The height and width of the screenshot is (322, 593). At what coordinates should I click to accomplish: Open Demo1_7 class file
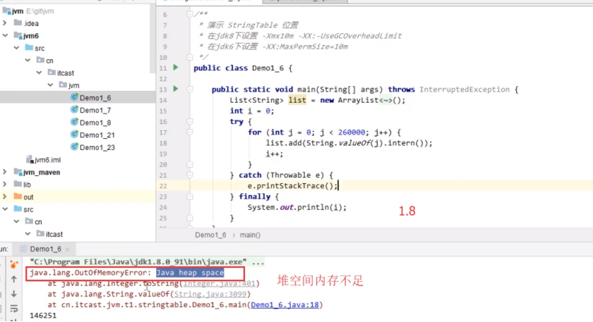pyautogui.click(x=95, y=110)
